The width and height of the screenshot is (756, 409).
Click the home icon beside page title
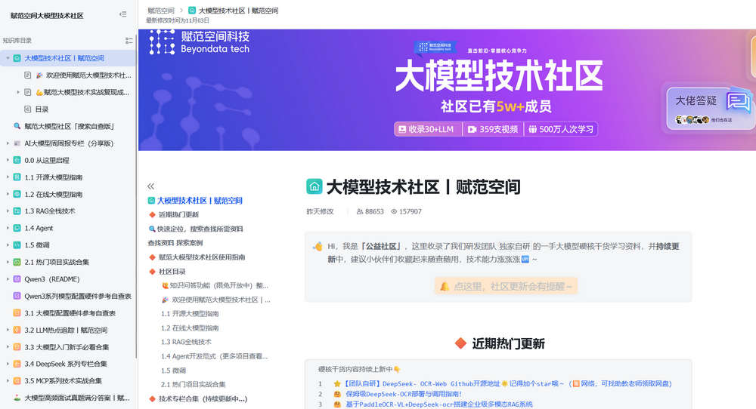(x=314, y=186)
